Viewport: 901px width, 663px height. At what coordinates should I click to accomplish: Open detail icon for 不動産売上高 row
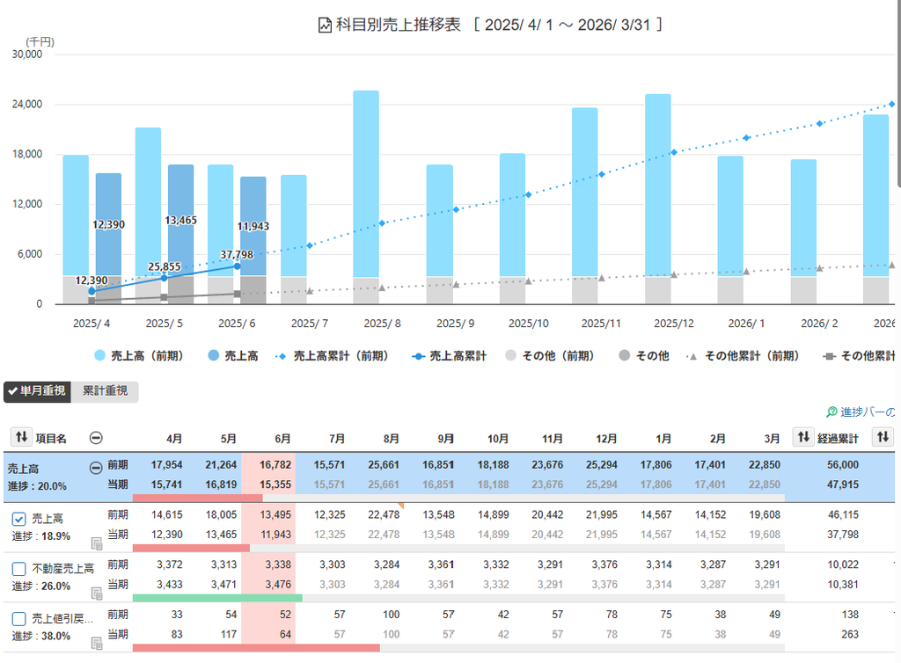[x=97, y=593]
